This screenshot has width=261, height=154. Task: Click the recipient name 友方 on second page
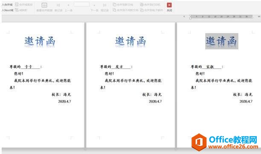[119, 67]
